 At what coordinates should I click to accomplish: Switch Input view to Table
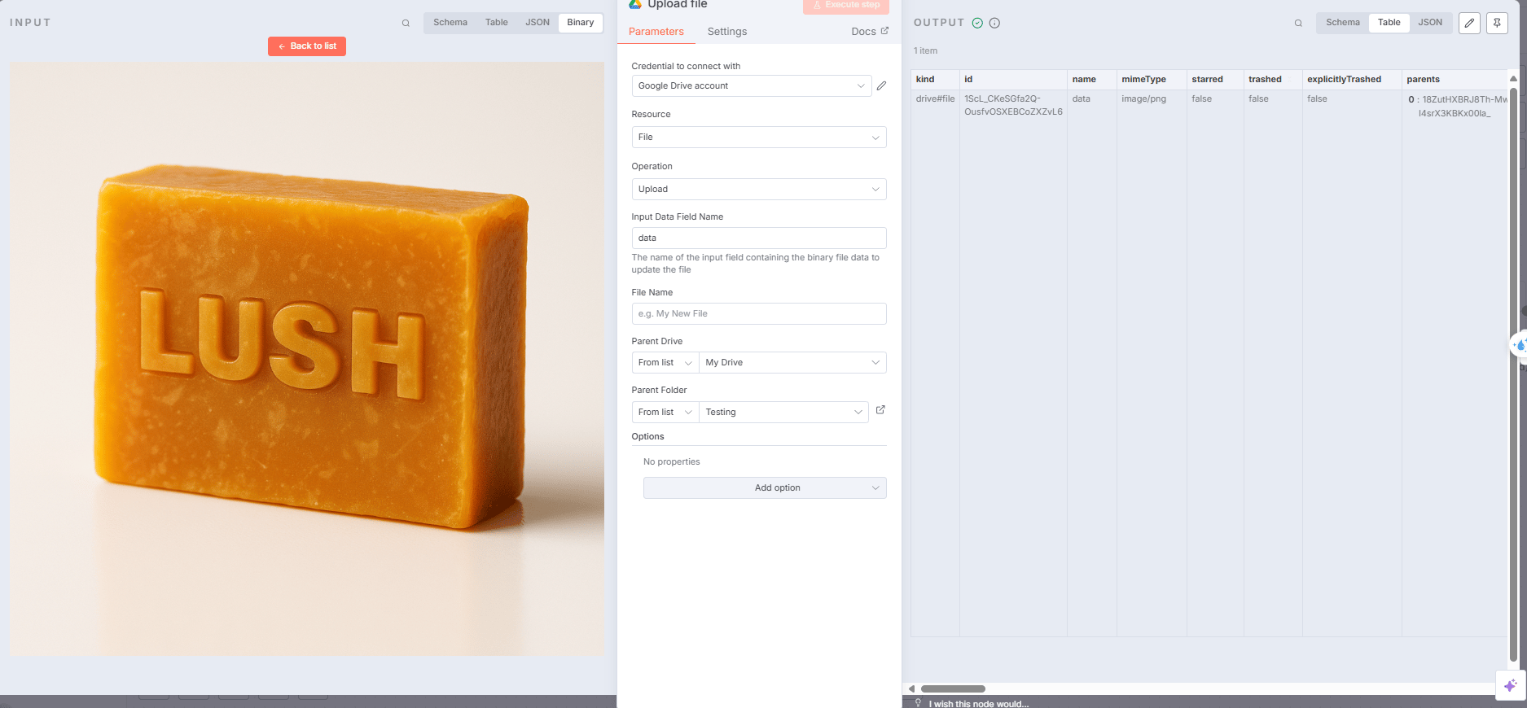coord(497,23)
